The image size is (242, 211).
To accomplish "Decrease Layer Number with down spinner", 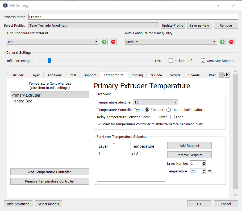I will tap(204, 165).
